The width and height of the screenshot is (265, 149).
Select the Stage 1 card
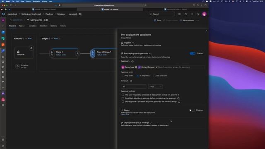pos(65,53)
